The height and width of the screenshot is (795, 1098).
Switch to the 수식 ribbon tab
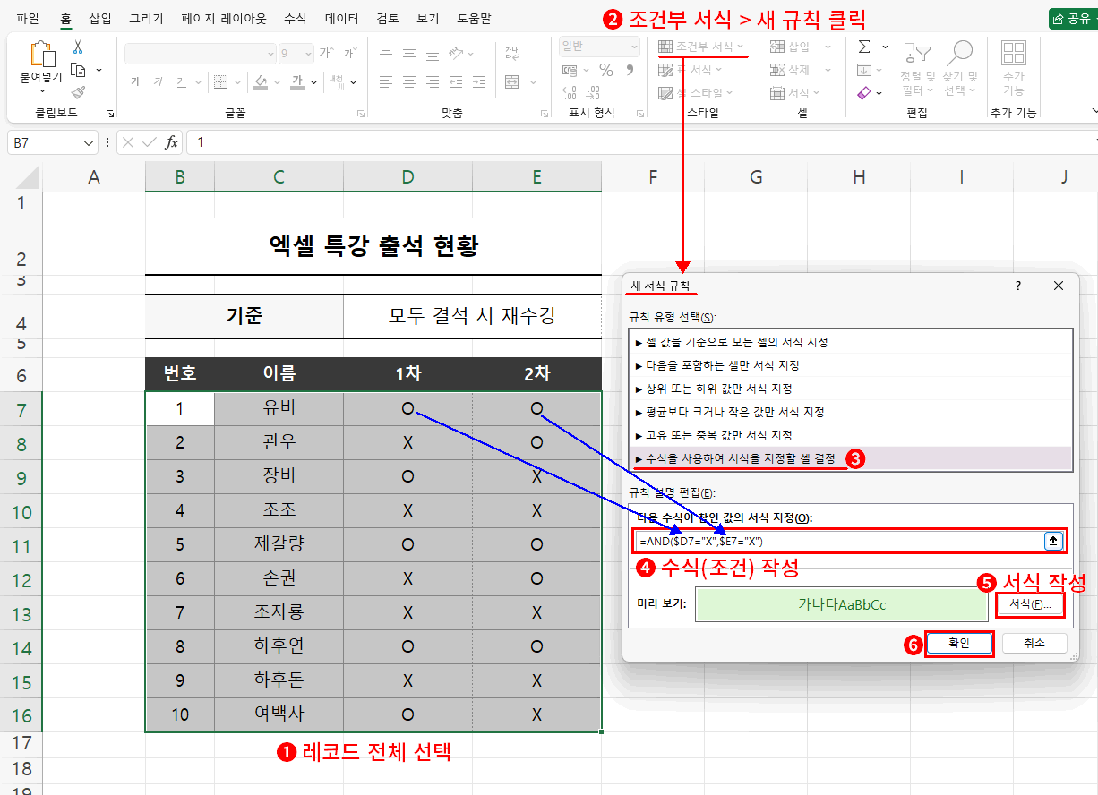click(295, 18)
